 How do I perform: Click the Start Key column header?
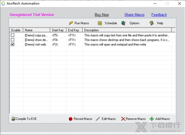tap(58, 30)
